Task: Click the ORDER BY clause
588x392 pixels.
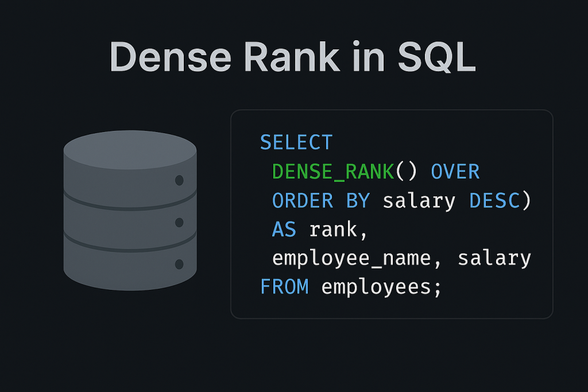Action: point(319,200)
